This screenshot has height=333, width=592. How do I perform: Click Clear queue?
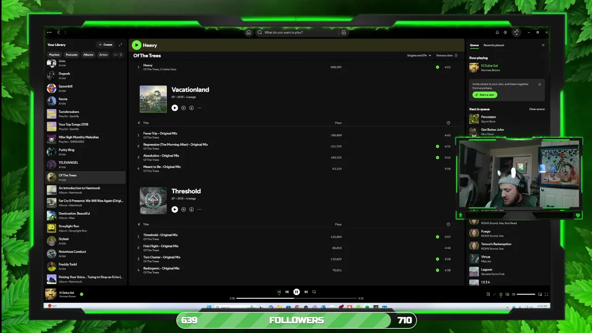pos(537,109)
